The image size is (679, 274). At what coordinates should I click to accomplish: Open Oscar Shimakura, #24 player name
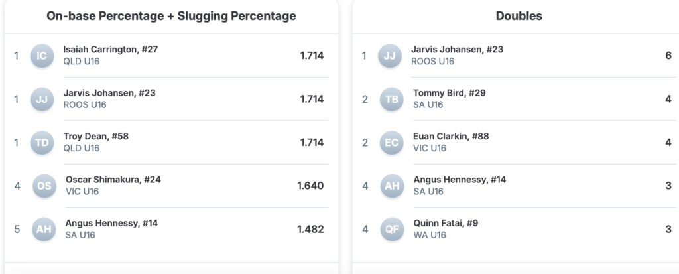pos(113,180)
